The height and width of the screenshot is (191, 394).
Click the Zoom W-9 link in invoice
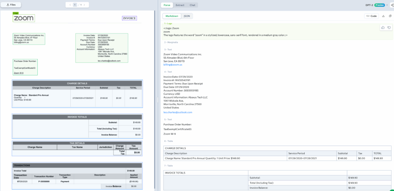(18, 73)
